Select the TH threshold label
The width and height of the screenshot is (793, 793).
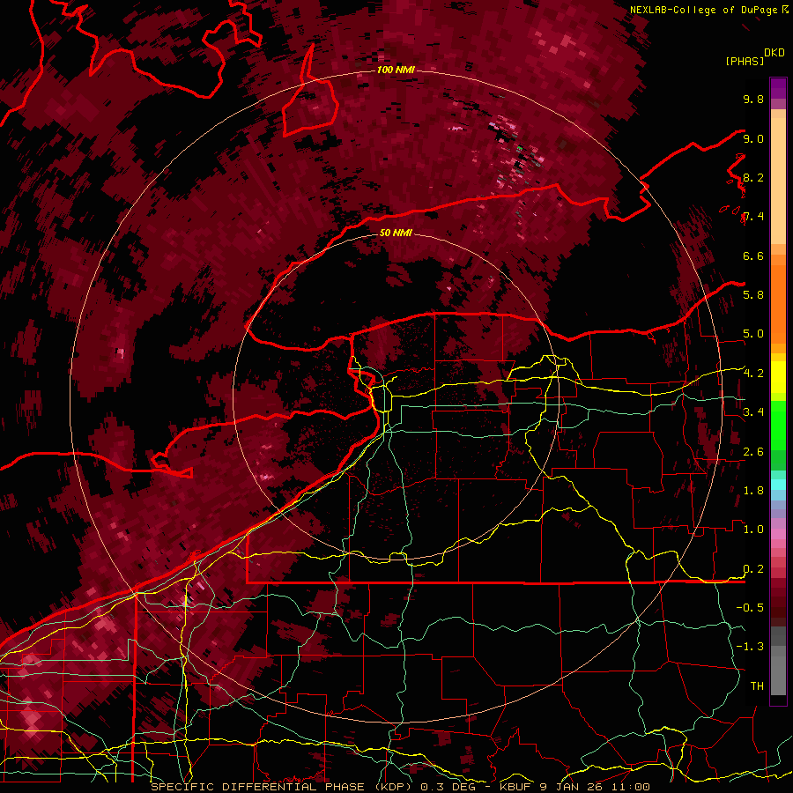click(x=757, y=686)
